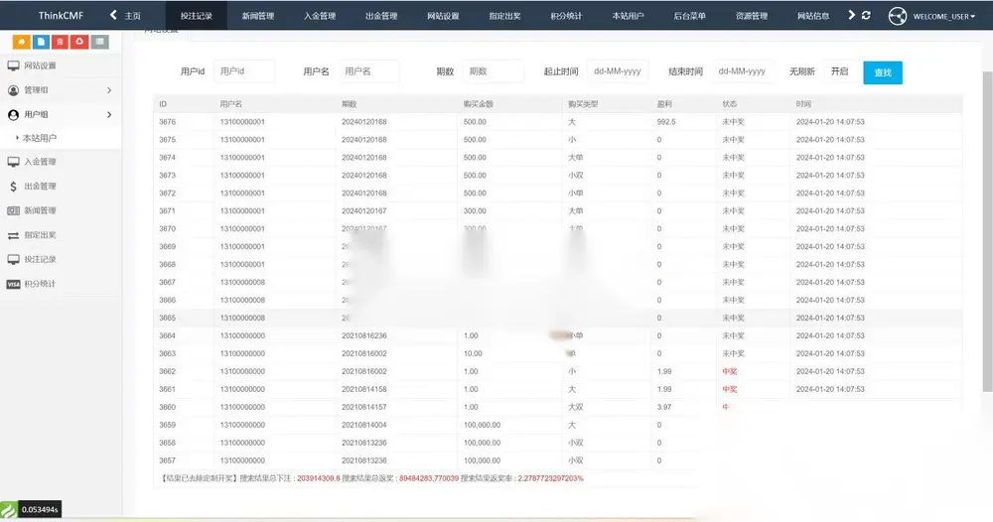Click the red recycle shortcut icon
The image size is (993, 522).
point(79,42)
